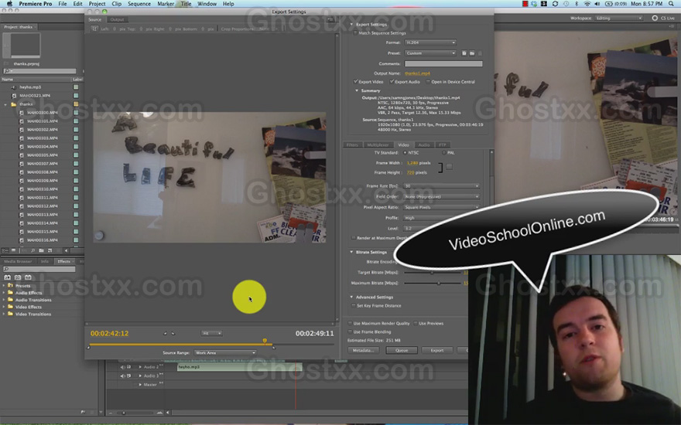The height and width of the screenshot is (425, 681).
Task: Switch Project panel to list view icon
Action: [x=5, y=250]
